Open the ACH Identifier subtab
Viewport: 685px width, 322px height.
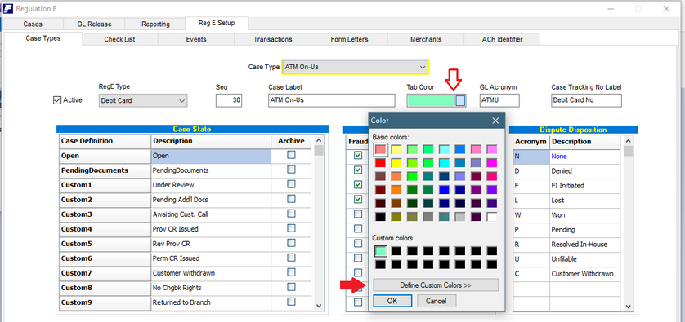coord(502,39)
